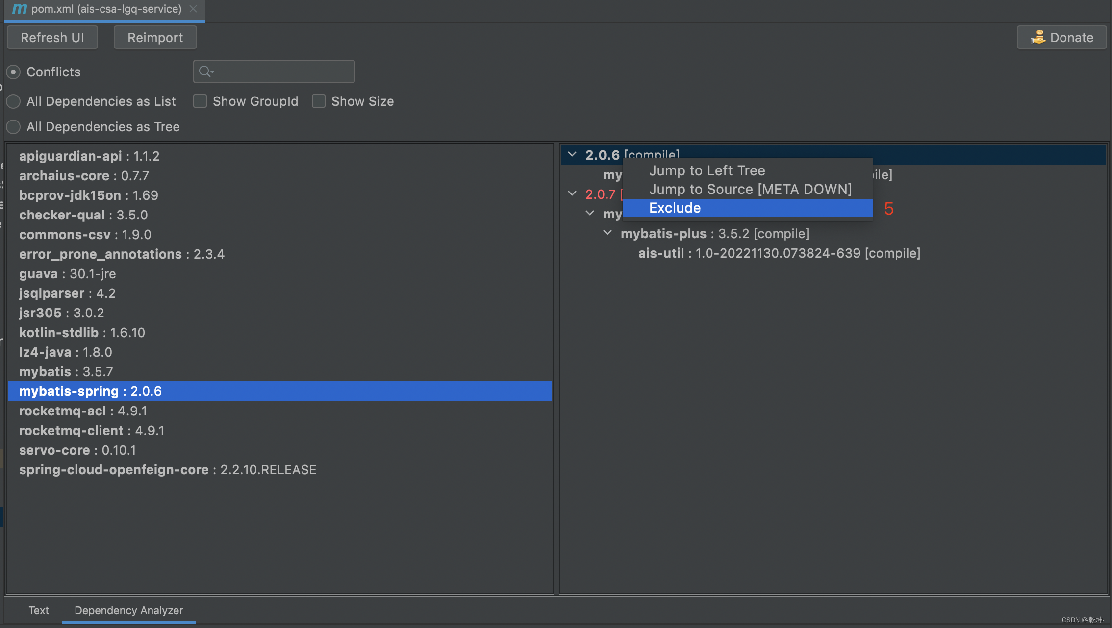Switch to the Text tab
Screen dimensions: 1112x628
click(x=39, y=610)
